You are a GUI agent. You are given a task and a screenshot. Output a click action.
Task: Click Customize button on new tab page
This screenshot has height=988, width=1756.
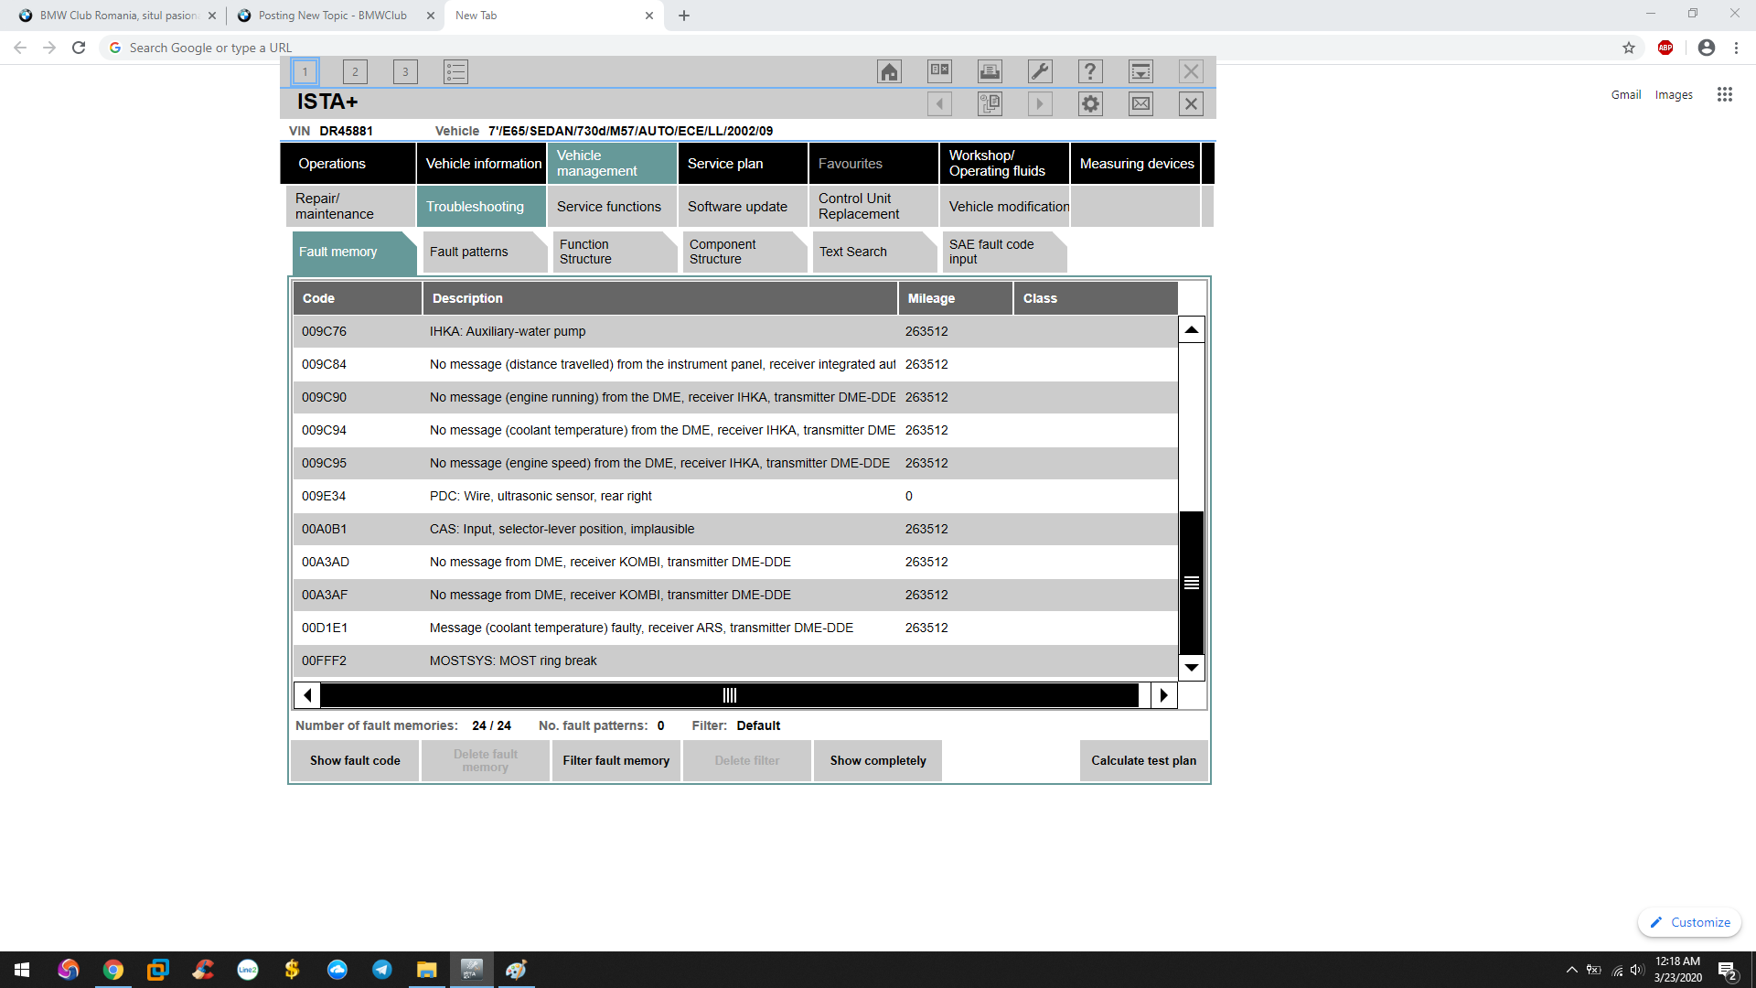tap(1690, 922)
